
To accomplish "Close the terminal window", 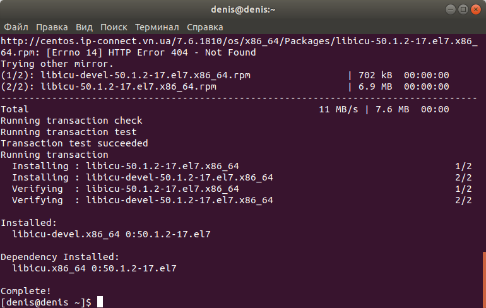I will tap(476, 9).
